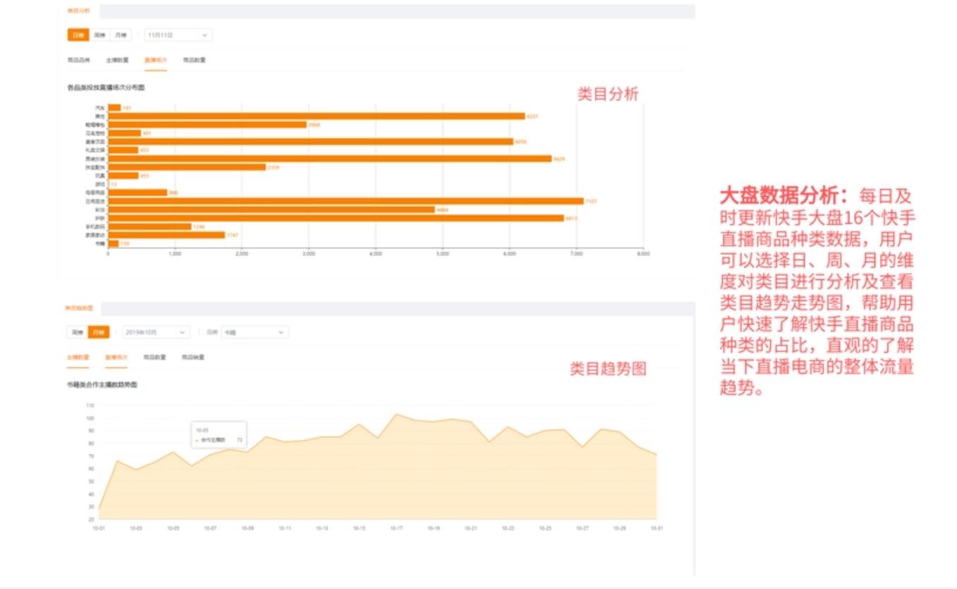The height and width of the screenshot is (589, 957).
Task: Switch to the 商品品牌 tab
Action: pos(80,61)
